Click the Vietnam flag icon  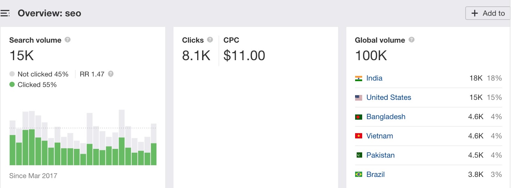(359, 136)
